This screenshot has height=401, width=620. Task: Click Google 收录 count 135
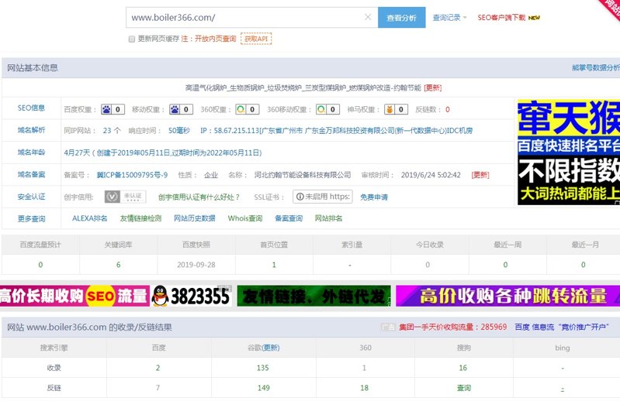[x=262, y=368]
